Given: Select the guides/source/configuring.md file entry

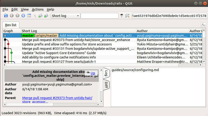Looking at the screenshot, I should point(135,70).
